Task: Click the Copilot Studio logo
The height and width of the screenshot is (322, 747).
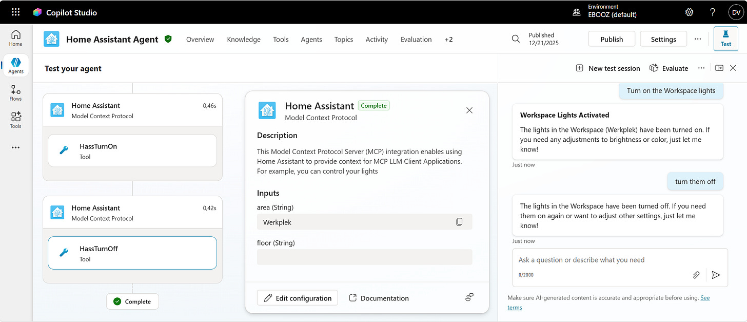Action: pos(37,12)
